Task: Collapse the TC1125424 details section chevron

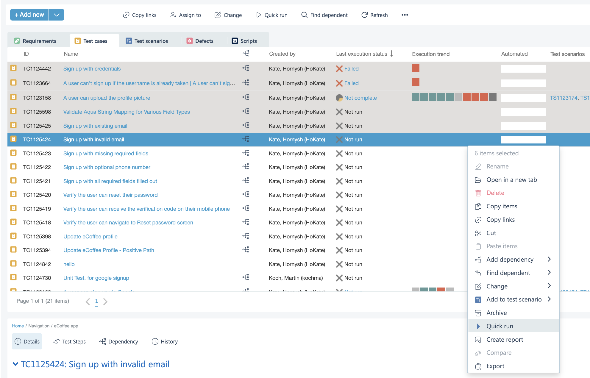Action: [15, 364]
